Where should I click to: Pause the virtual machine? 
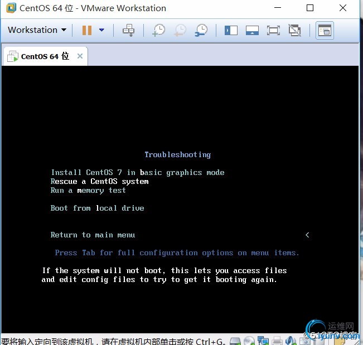point(87,30)
